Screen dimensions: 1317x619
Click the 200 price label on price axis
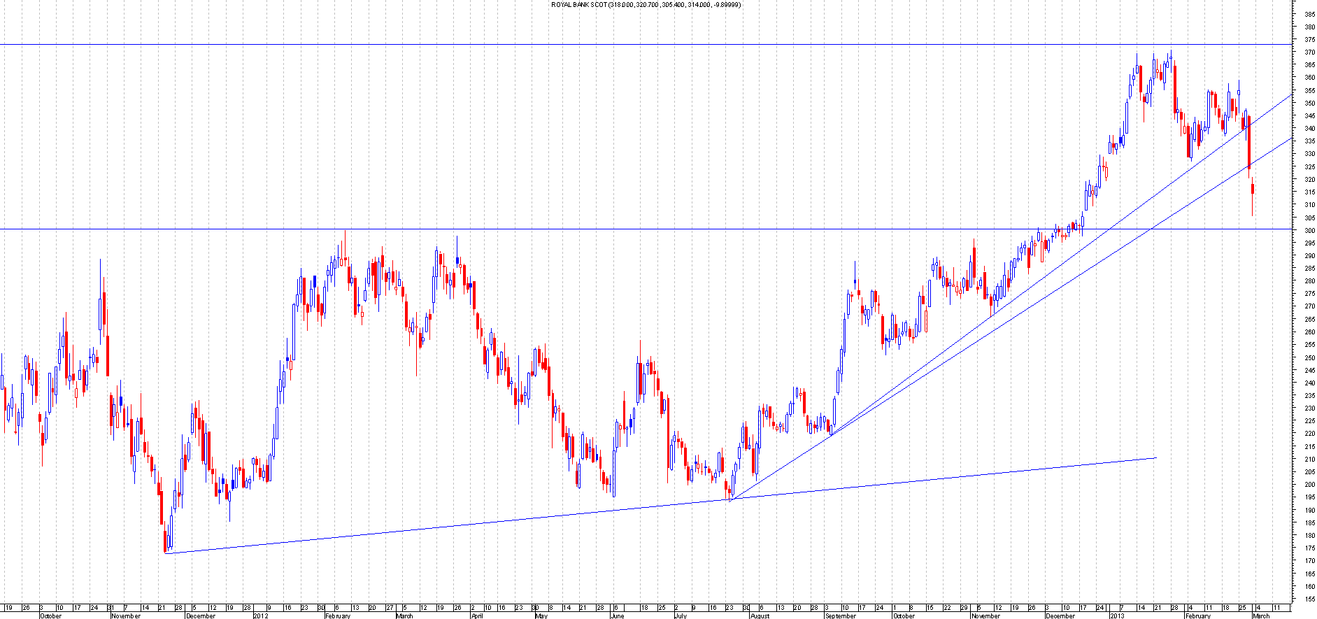pos(1309,484)
